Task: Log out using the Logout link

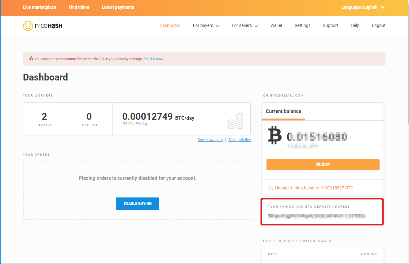Action: click(379, 26)
